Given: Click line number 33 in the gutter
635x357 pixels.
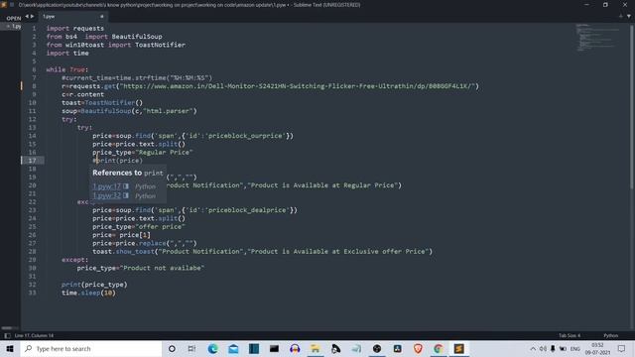Looking at the screenshot, I should click(x=32, y=293).
